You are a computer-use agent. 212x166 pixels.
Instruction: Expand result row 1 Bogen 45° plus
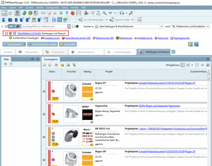[44, 91]
